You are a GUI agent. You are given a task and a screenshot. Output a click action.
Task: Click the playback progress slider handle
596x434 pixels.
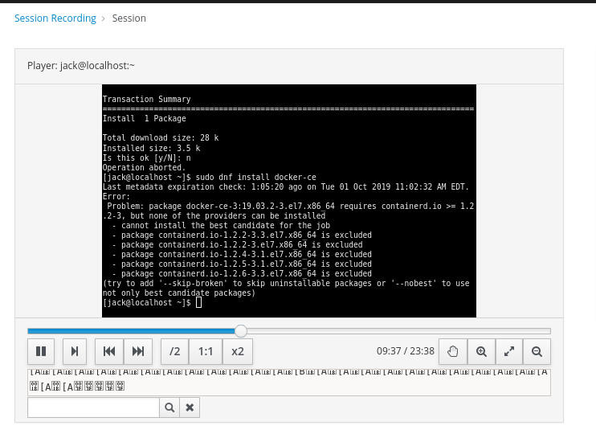tap(241, 331)
